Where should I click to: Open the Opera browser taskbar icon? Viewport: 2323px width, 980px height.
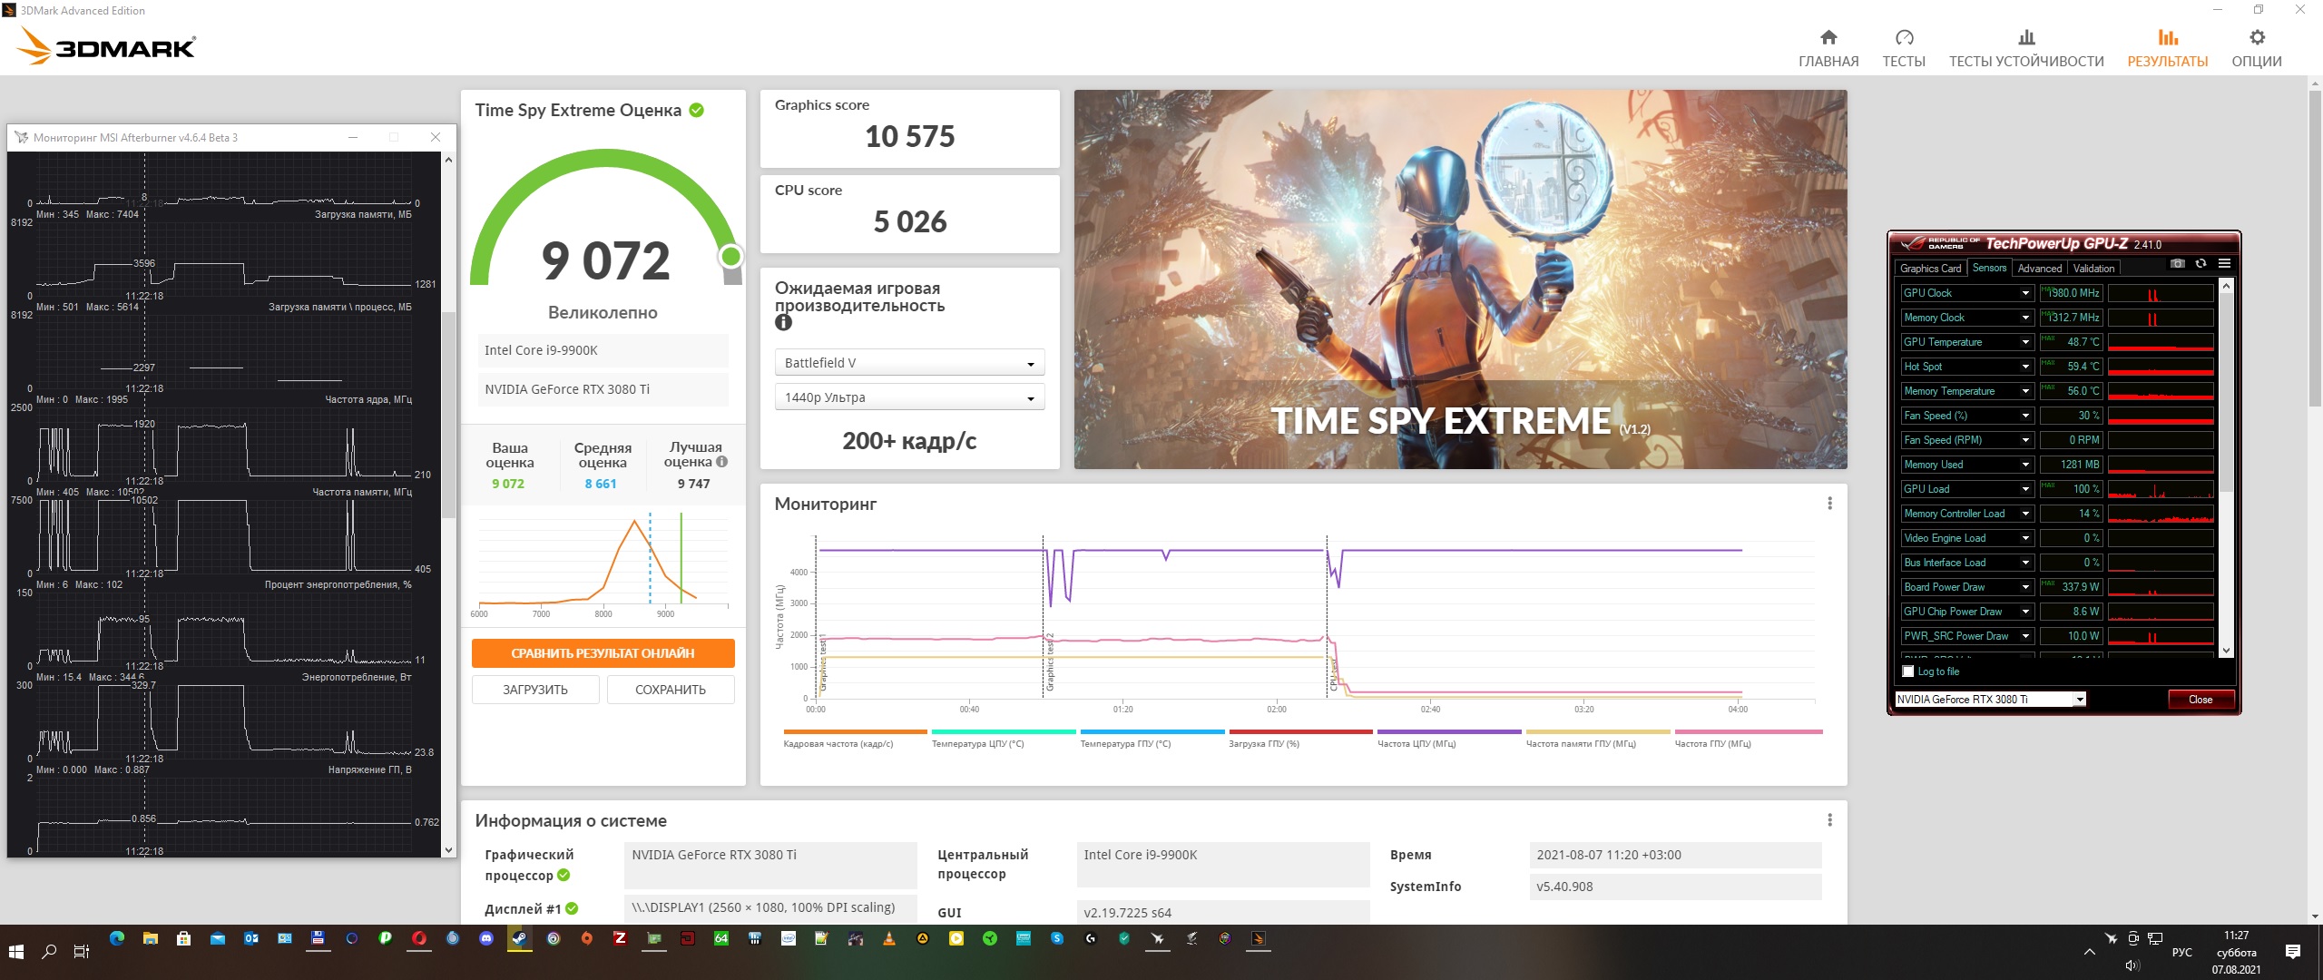point(419,938)
